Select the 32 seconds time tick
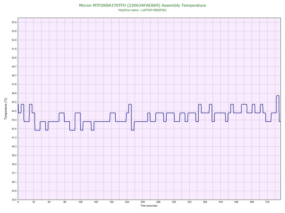The height and width of the screenshot is (213, 285). (34, 202)
